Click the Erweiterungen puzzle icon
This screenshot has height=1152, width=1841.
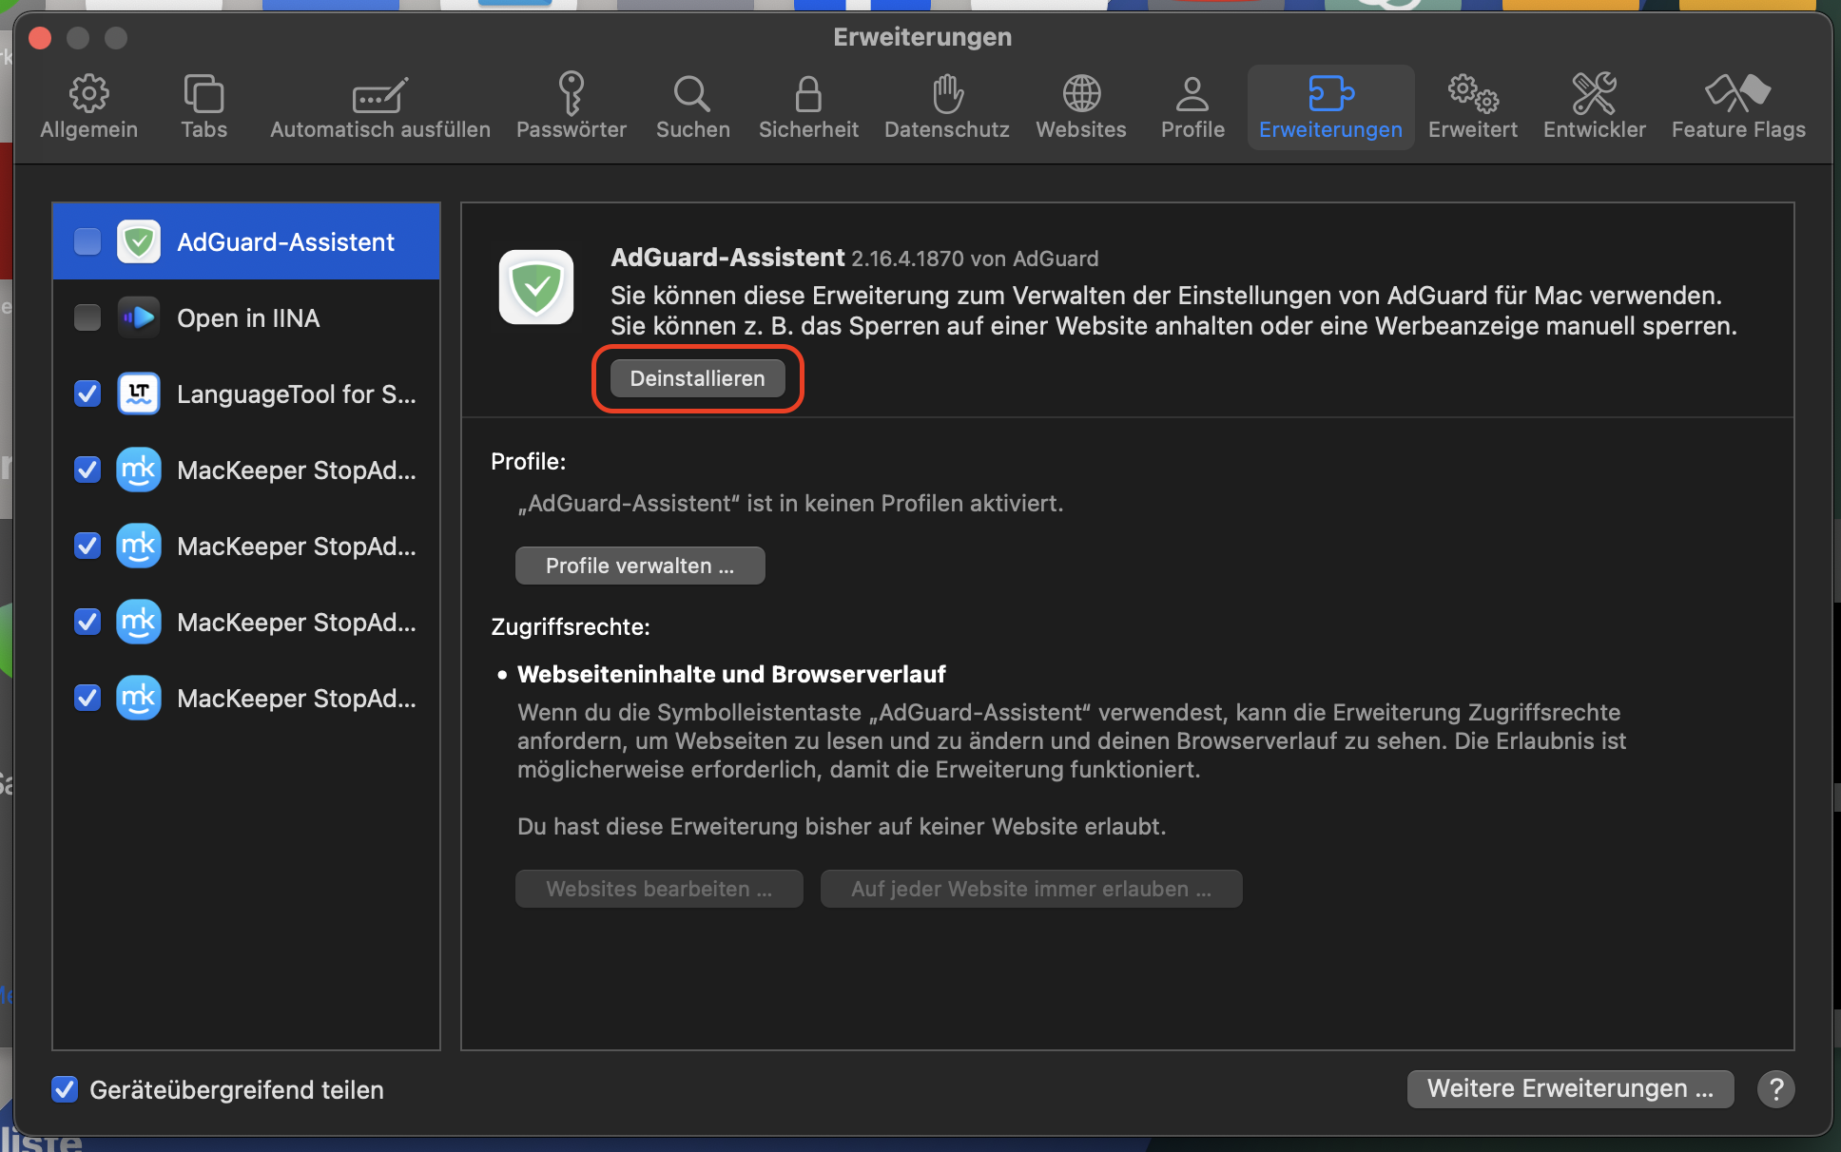[x=1330, y=93]
